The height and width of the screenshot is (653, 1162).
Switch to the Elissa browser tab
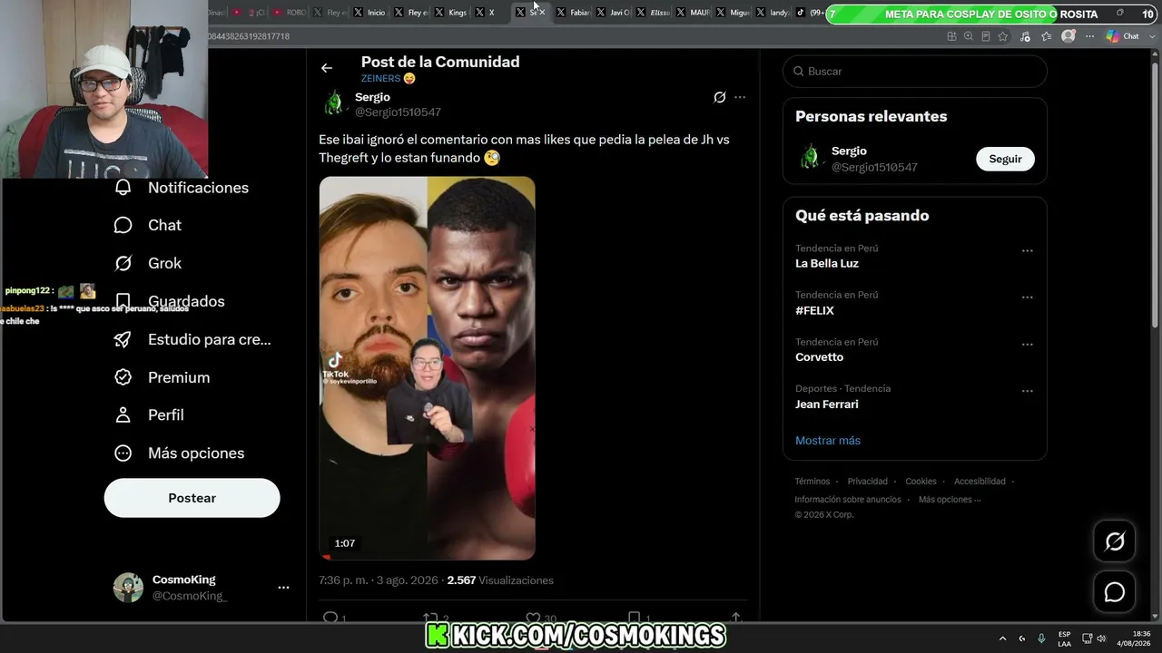tap(654, 13)
